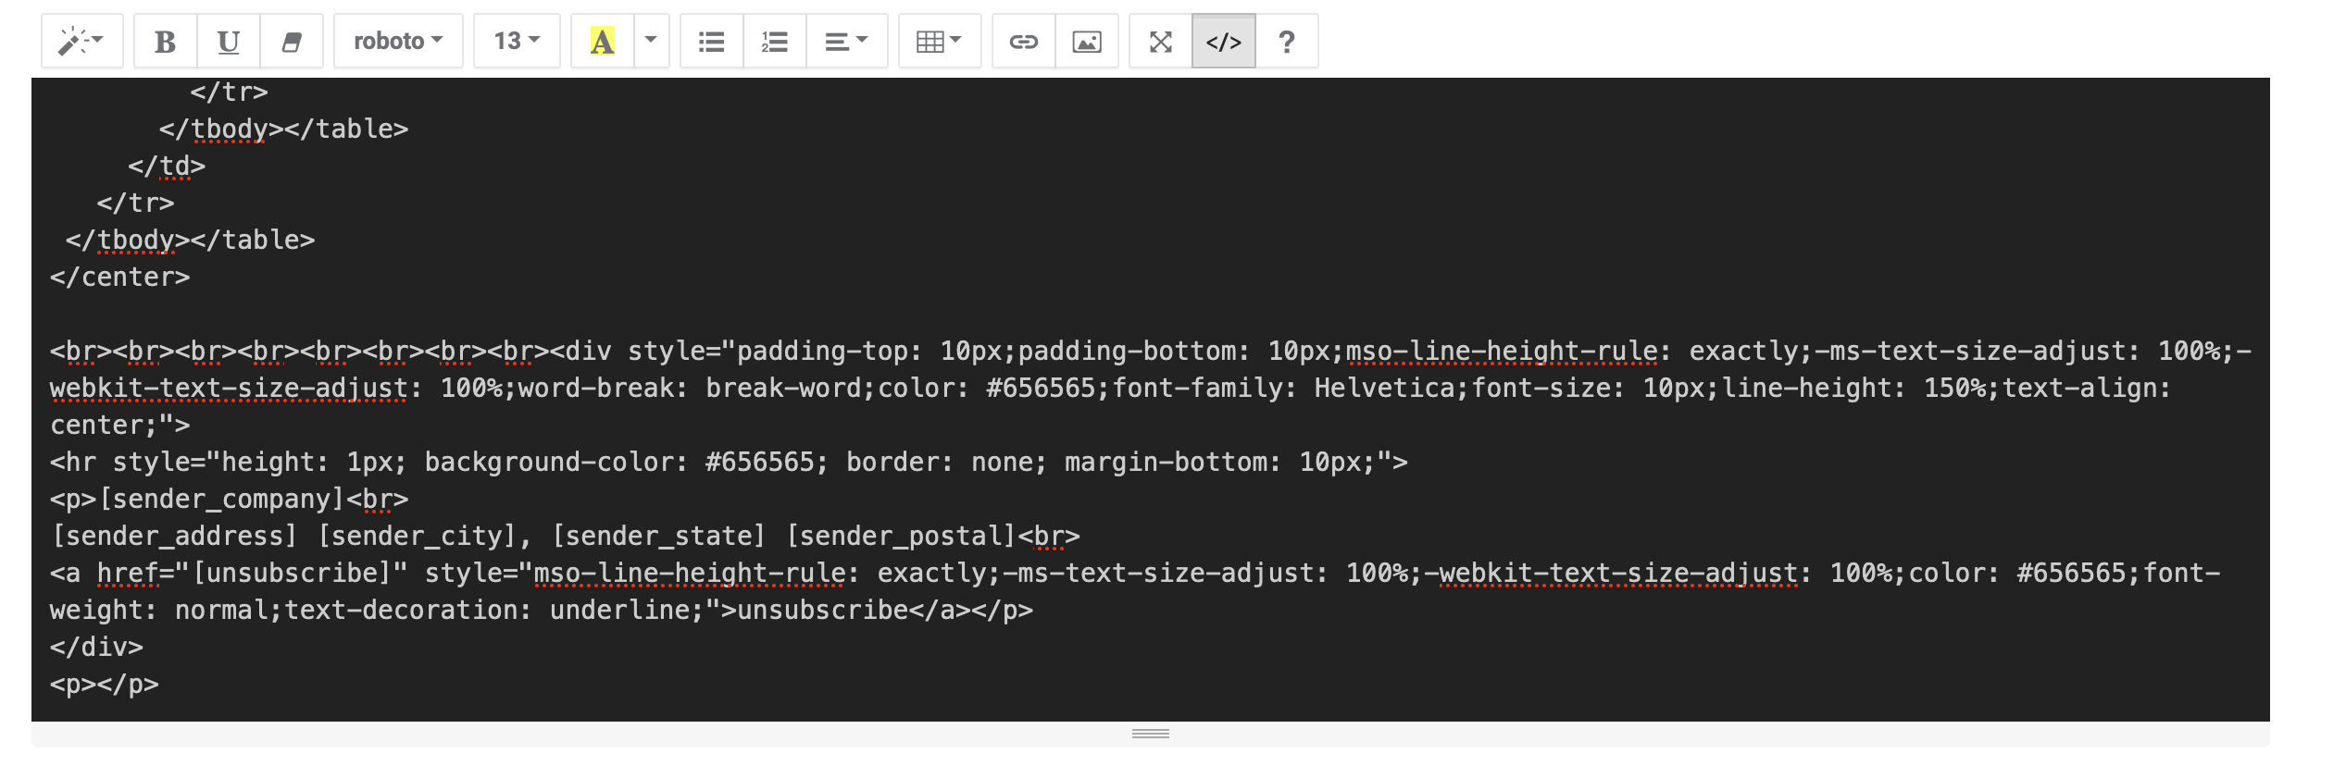Click on the </center> line in code

(120, 278)
